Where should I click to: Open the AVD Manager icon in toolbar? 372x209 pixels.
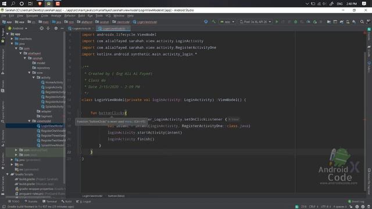[348, 22]
